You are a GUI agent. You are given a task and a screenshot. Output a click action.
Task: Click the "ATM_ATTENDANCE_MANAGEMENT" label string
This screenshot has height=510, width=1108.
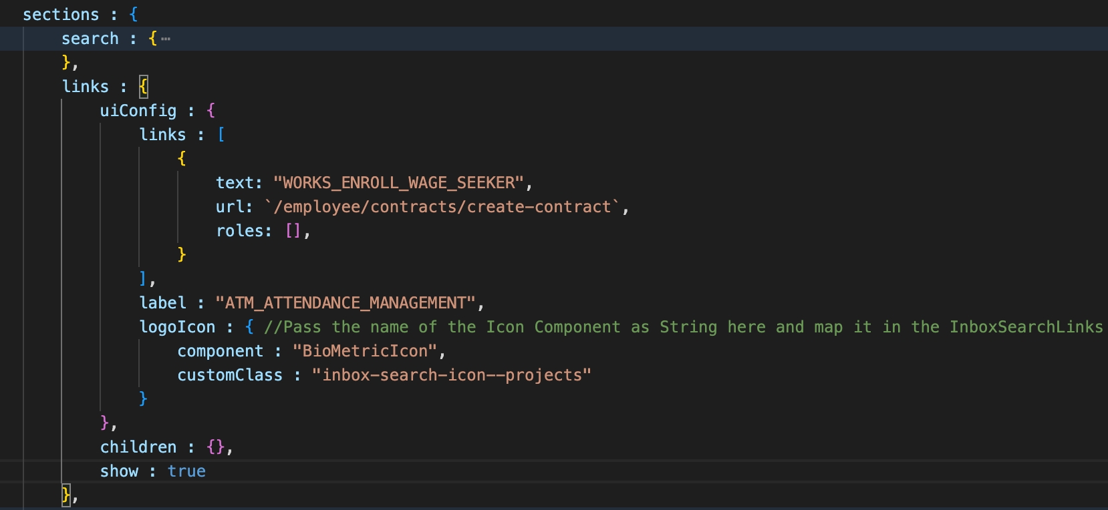click(x=345, y=303)
